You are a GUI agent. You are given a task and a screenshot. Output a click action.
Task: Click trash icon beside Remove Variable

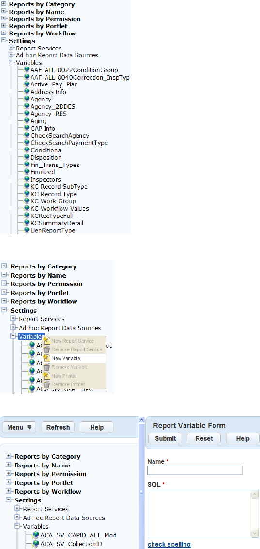pos(46,367)
